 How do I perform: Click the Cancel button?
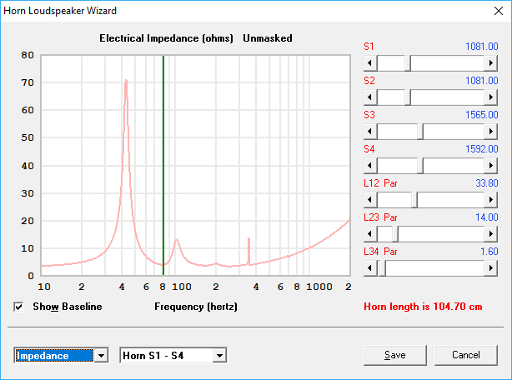(x=466, y=355)
